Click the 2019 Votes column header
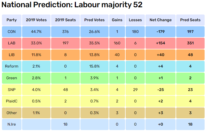 point(36,20)
